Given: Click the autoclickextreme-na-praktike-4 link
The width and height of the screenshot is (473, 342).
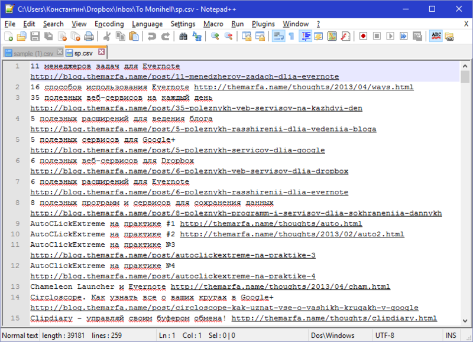Looking at the screenshot, I should click(x=173, y=276).
